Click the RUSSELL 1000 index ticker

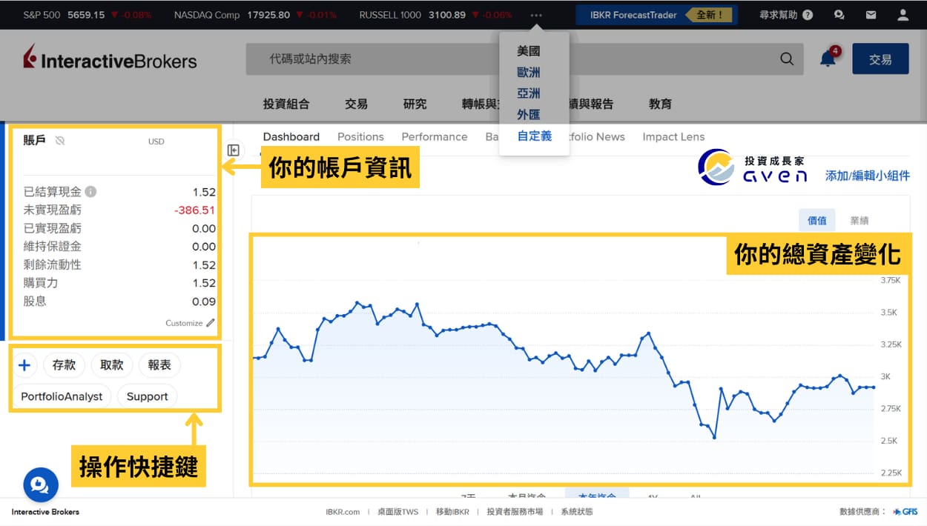(x=435, y=15)
